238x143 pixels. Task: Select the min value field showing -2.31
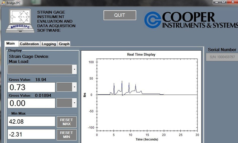coord(31,134)
